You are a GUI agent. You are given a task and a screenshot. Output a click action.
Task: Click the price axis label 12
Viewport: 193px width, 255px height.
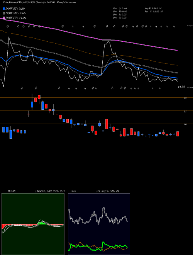coord(185,99)
